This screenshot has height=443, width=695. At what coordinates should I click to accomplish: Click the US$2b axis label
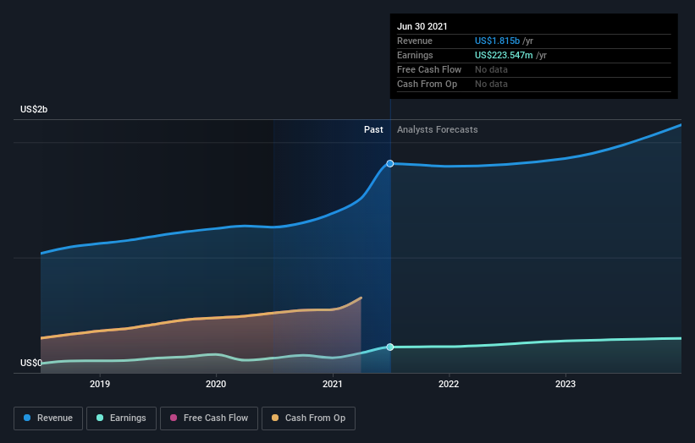tap(34, 109)
